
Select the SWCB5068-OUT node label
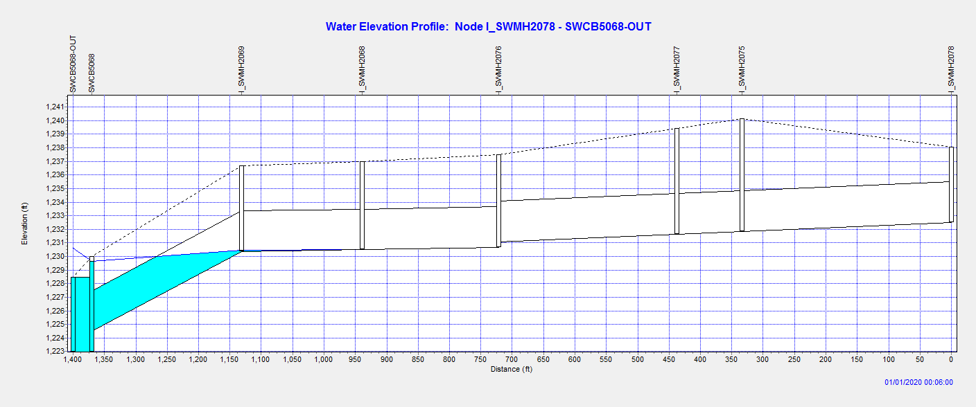(73, 64)
